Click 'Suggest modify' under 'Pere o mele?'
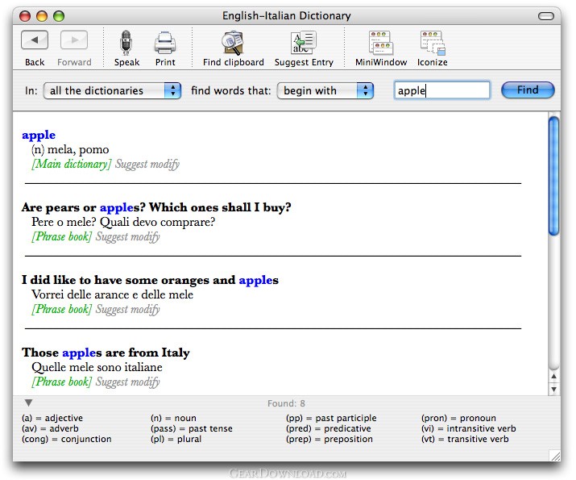The width and height of the screenshot is (576, 480). tap(128, 236)
